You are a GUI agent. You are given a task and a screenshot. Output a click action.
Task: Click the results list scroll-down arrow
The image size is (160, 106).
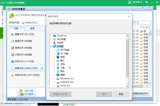(150, 83)
